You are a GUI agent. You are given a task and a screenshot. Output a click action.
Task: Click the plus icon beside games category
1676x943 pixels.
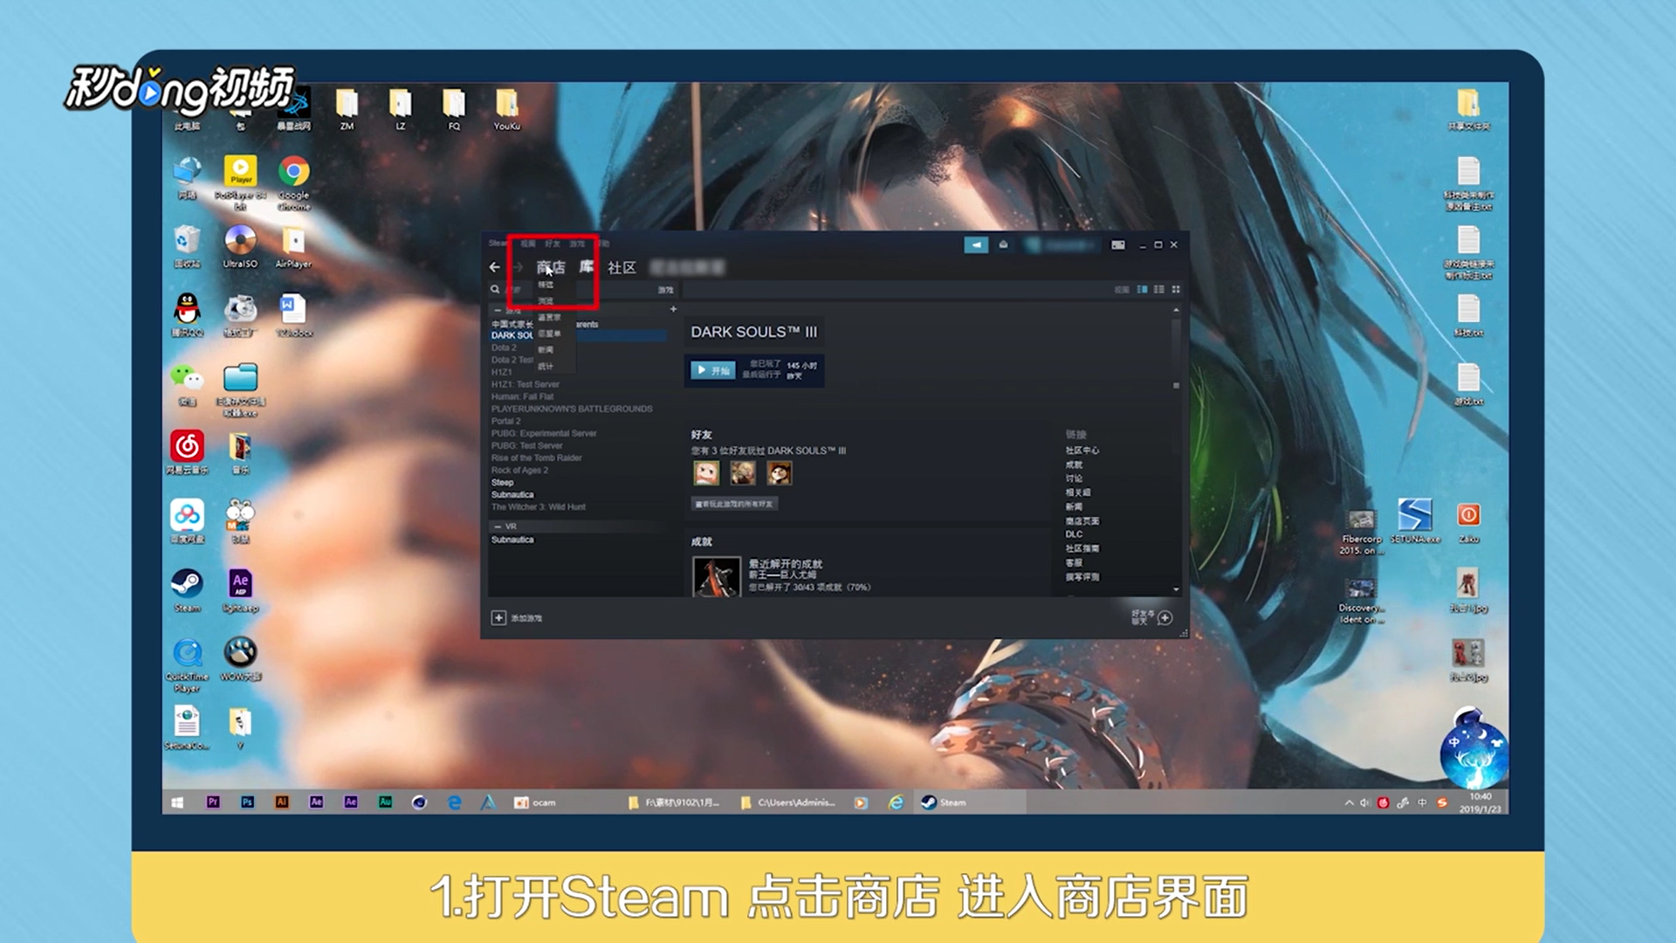[673, 309]
